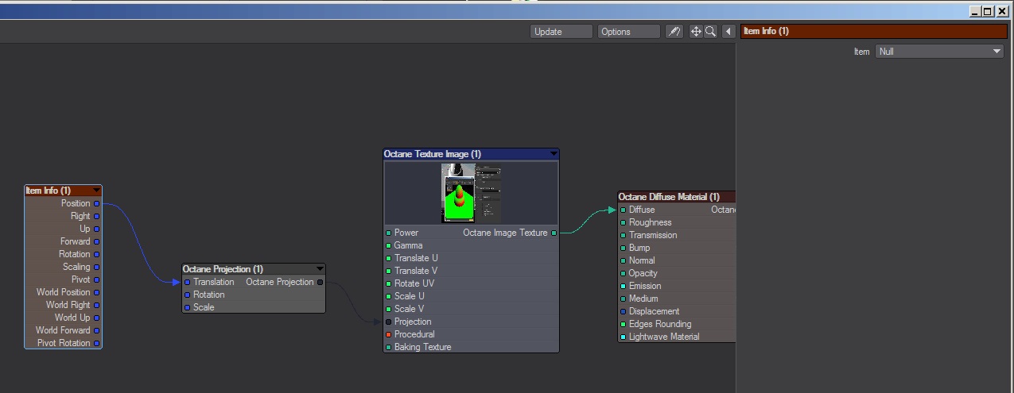Click the World Forward output connector
Screen dimensions: 1014x393
(x=97, y=330)
